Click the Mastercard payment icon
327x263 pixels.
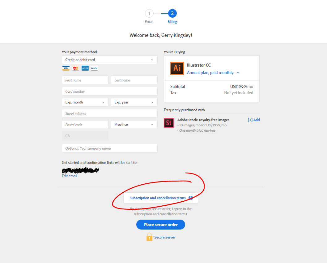click(x=75, y=68)
